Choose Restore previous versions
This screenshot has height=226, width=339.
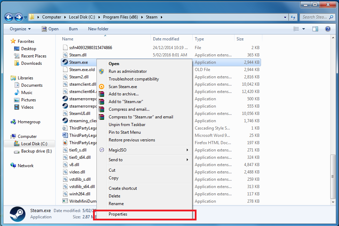(144, 140)
